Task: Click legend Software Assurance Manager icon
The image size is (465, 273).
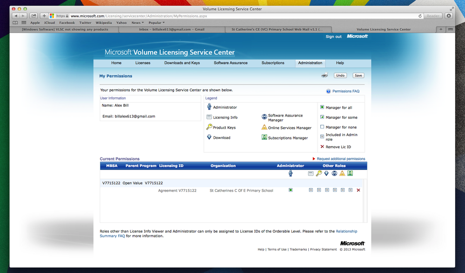Action: point(264,117)
